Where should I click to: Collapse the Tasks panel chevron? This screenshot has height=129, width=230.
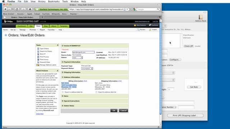point(57,45)
